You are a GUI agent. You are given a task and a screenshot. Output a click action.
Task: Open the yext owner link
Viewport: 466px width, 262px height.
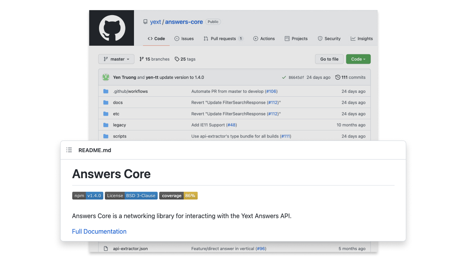point(155,22)
